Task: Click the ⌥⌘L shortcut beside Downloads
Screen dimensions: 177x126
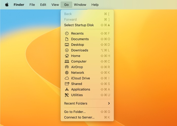Action: pyautogui.click(x=105, y=50)
